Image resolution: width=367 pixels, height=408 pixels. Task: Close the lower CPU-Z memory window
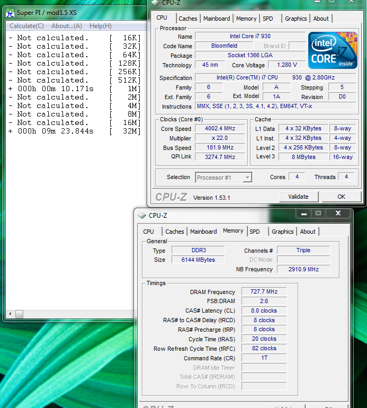[x=338, y=214]
